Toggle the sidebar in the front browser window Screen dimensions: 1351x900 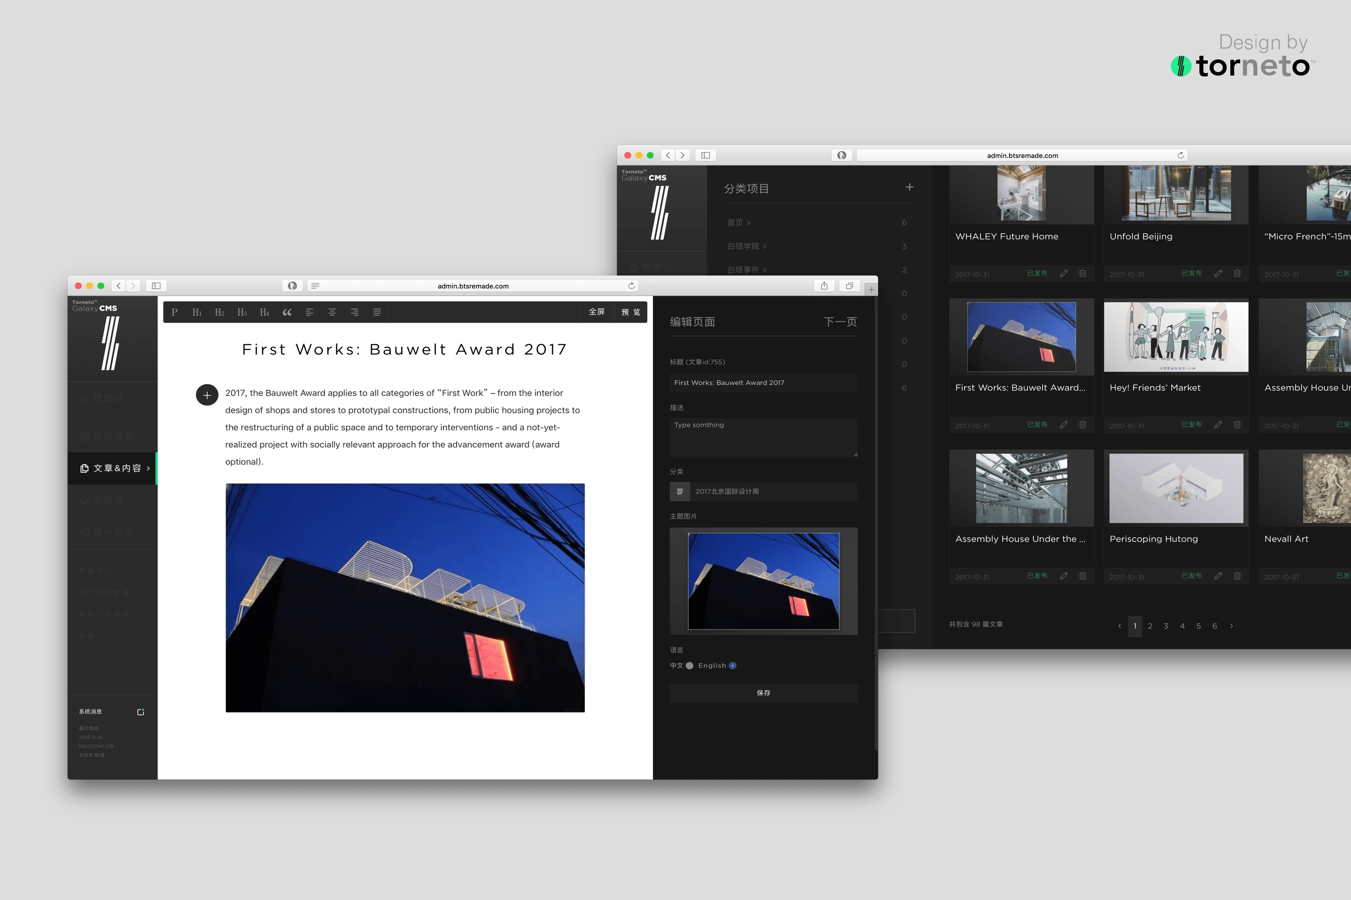click(x=156, y=286)
